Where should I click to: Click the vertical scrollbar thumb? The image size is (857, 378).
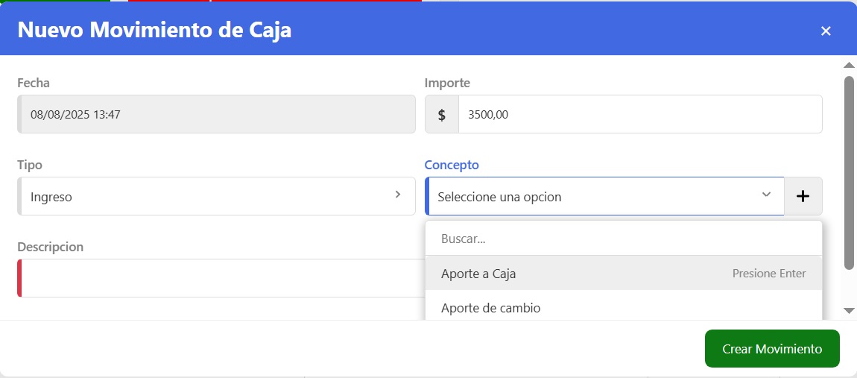[849, 171]
